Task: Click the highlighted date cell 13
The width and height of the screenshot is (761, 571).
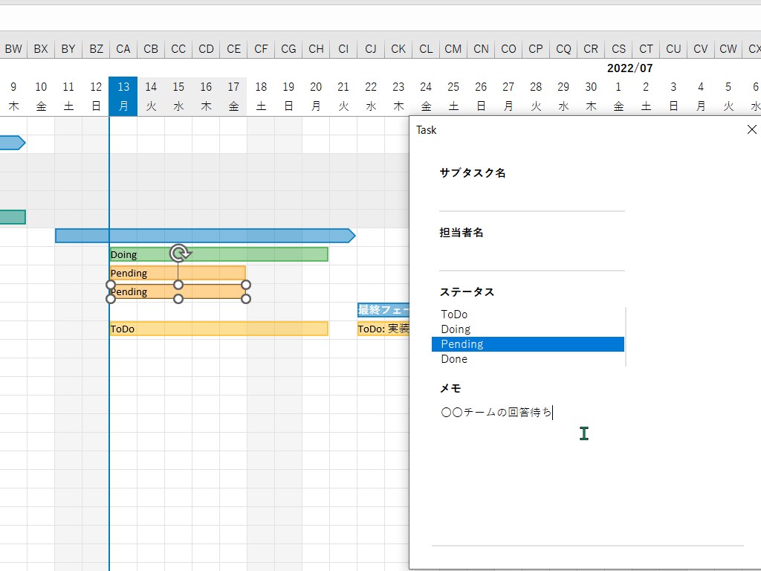Action: pyautogui.click(x=123, y=96)
